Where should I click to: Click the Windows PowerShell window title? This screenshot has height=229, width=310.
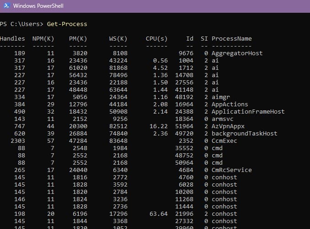[38, 6]
